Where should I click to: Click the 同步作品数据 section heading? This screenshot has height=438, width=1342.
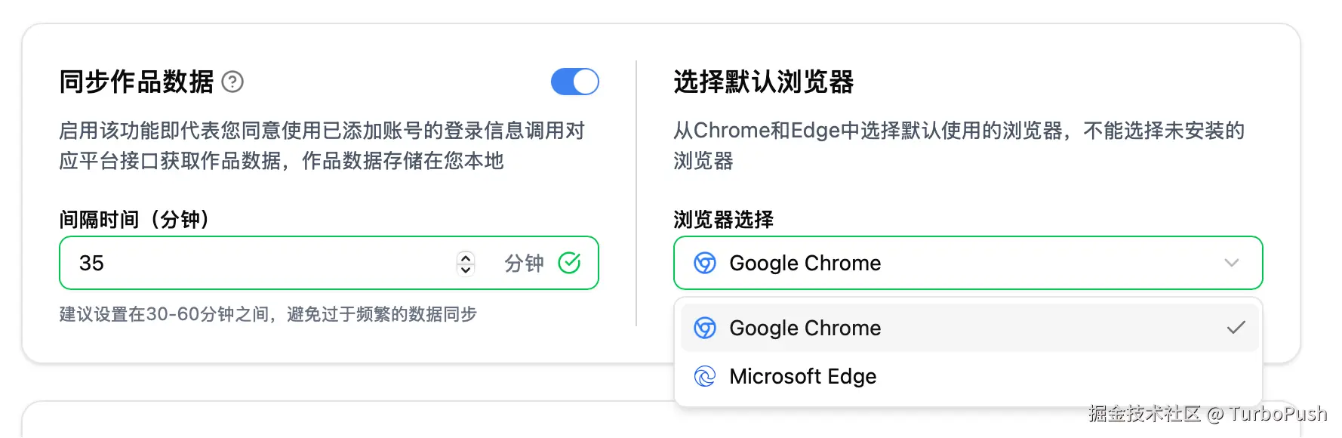click(137, 82)
